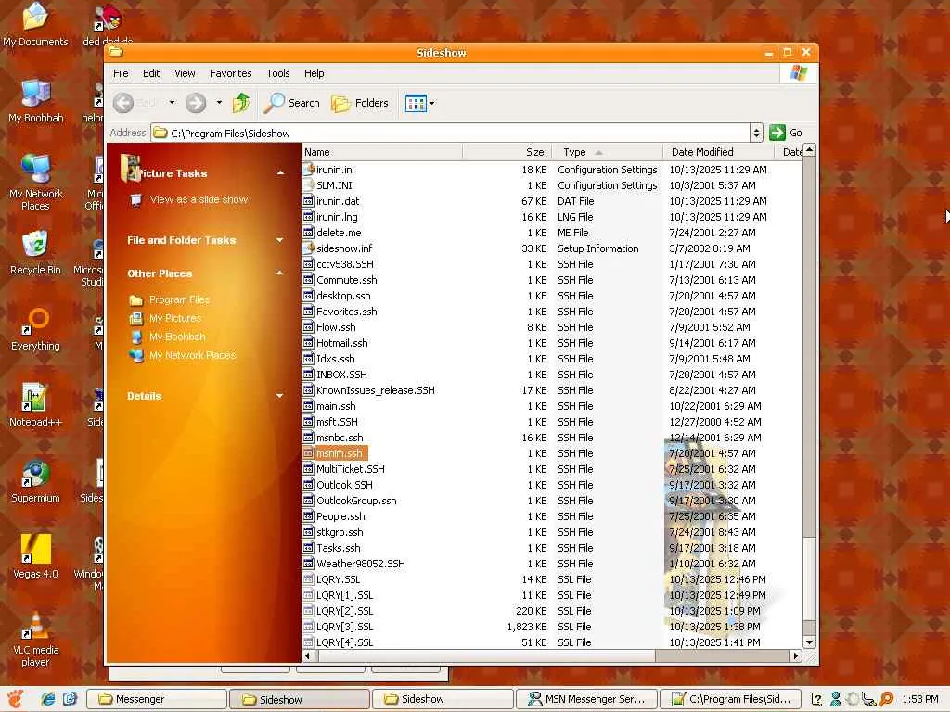Select the irunin.ini file icon
Image resolution: width=950 pixels, height=712 pixels.
(308, 170)
